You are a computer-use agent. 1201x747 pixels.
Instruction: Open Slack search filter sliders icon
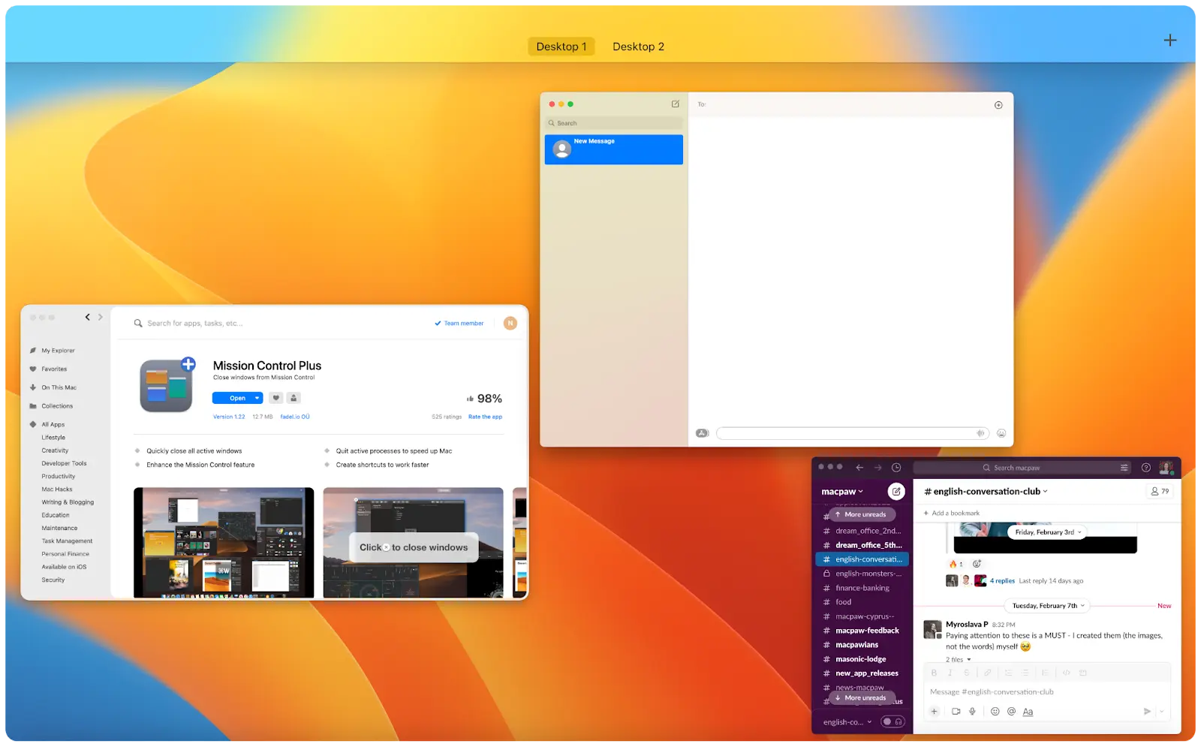tap(1124, 468)
